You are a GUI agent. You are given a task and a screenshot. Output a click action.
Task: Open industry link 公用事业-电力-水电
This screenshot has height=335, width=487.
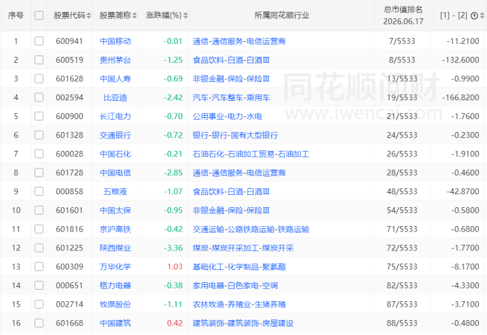[x=227, y=116]
